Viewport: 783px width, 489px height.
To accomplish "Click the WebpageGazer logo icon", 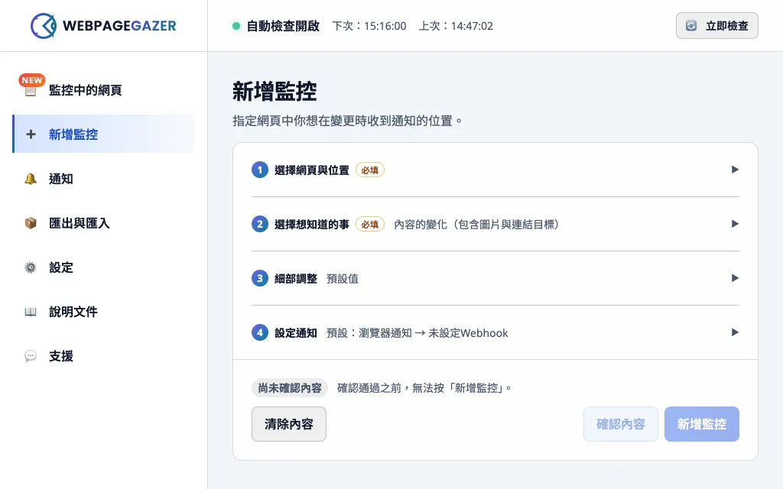I will click(44, 25).
